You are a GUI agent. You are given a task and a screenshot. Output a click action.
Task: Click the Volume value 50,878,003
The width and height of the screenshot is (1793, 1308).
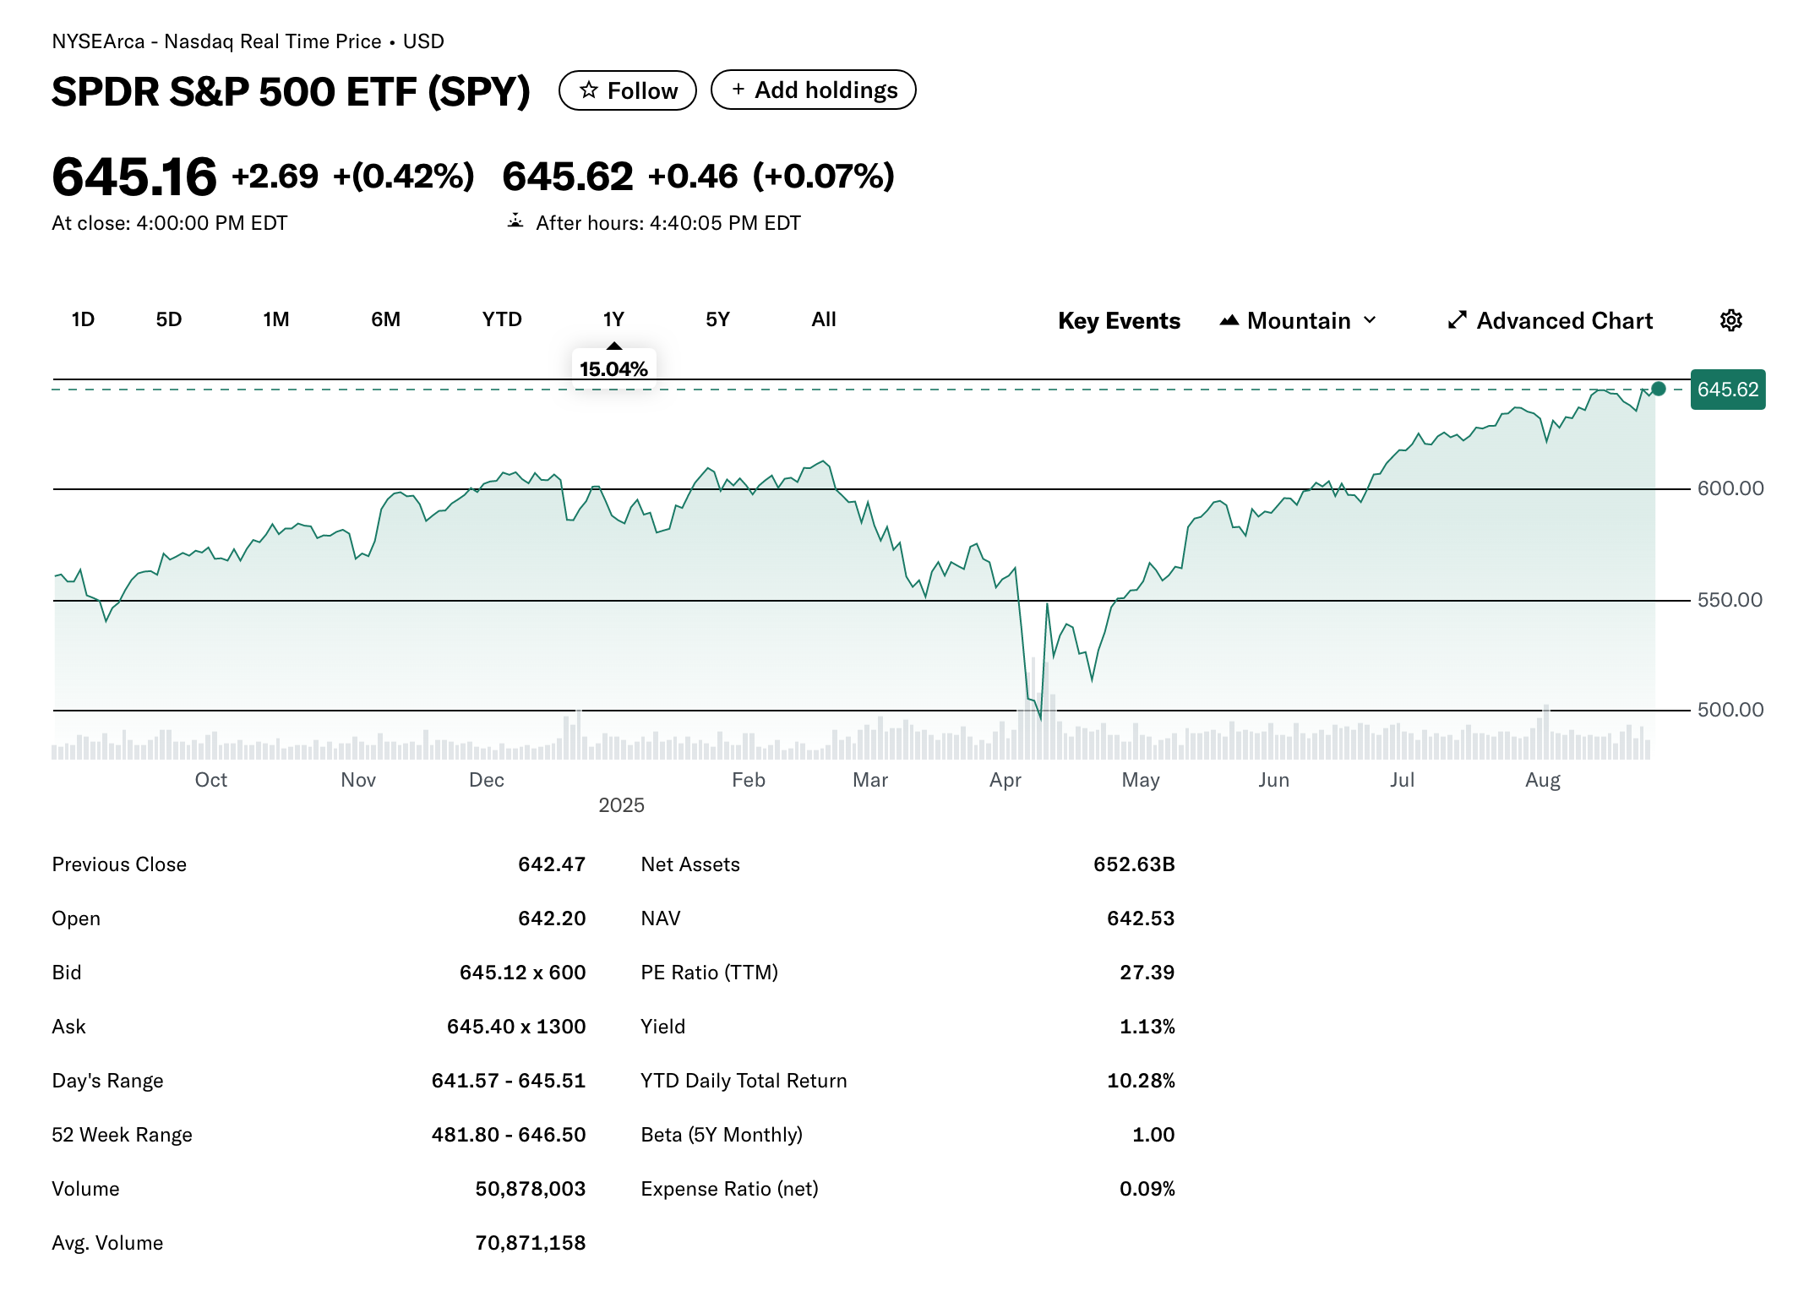(x=531, y=1189)
